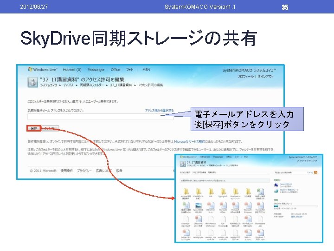The width and height of the screenshot is (334, 251).
Task: Focus the name or e-mail address input field
Action: click(101, 117)
